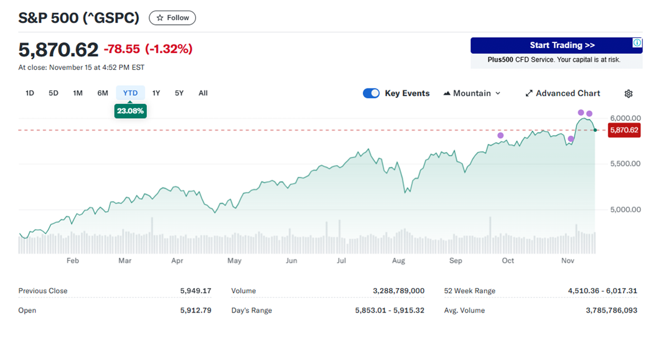Click the 52 Week Range value
Image resolution: width=651 pixels, height=338 pixels.
[602, 291]
